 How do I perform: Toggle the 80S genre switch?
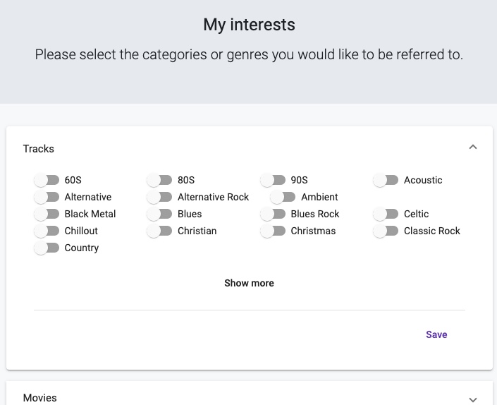160,180
